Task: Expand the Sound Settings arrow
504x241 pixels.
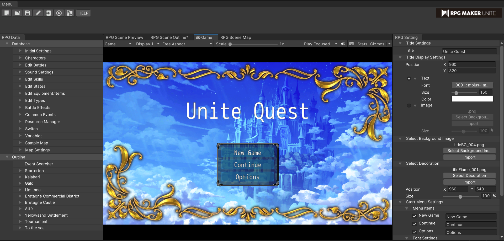Action: point(20,72)
